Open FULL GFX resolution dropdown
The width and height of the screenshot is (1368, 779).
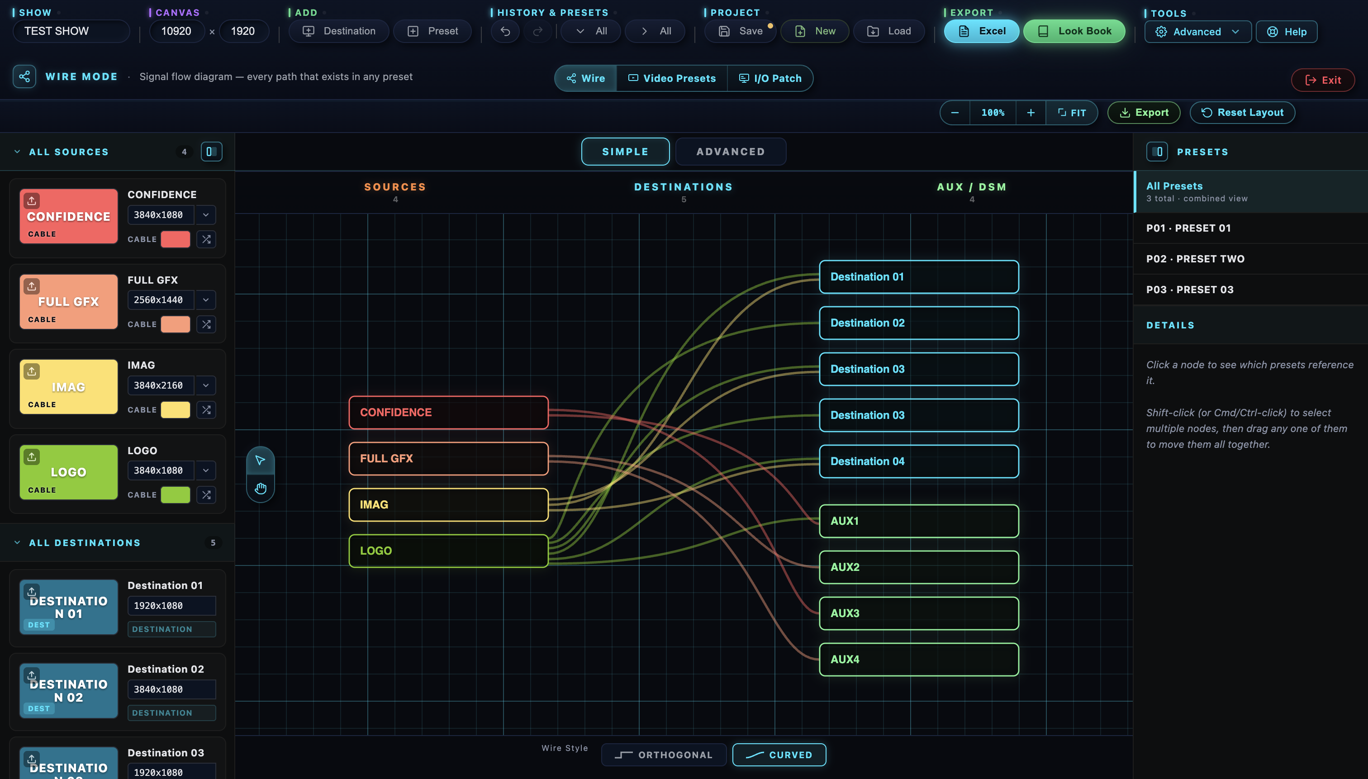205,299
